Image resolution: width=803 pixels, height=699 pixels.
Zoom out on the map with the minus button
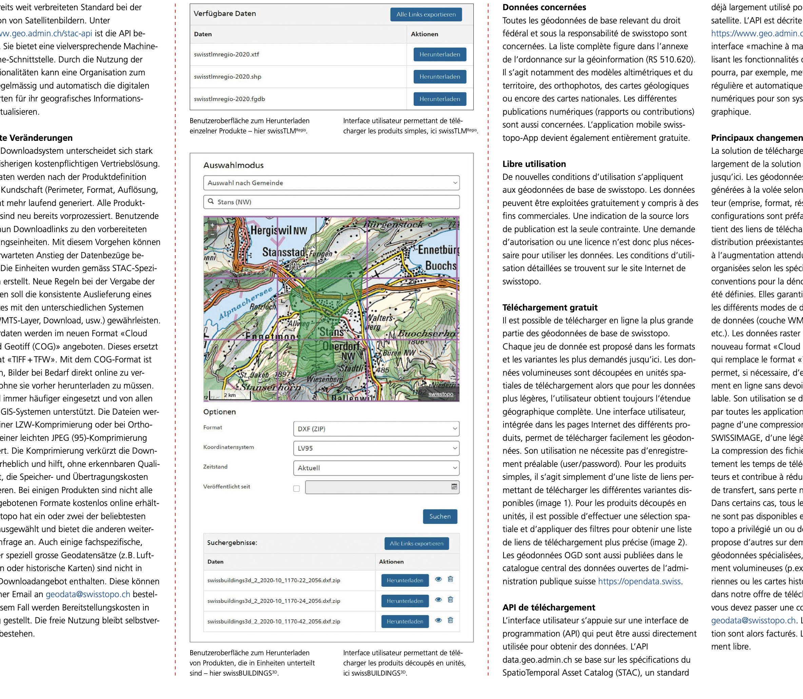point(212,234)
